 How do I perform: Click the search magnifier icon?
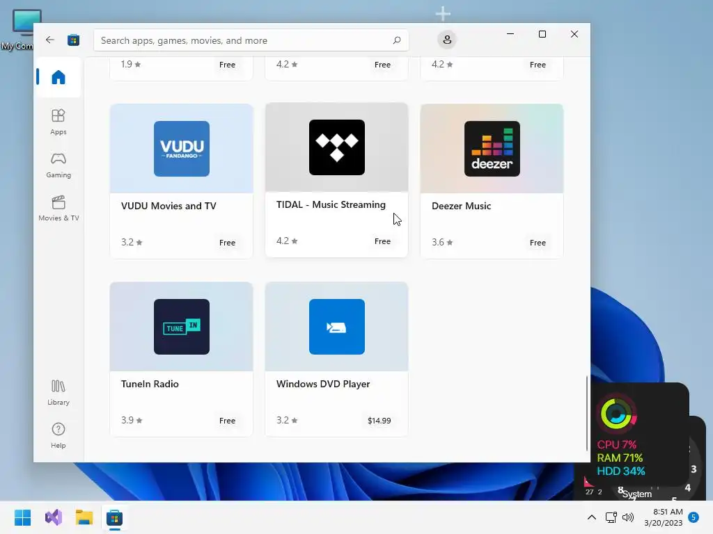(396, 40)
